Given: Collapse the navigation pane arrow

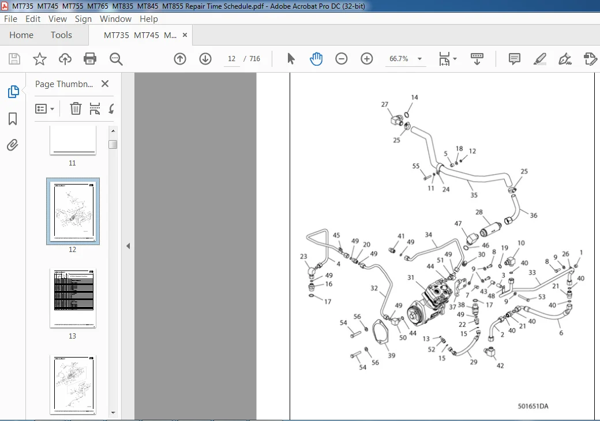Looking at the screenshot, I should point(128,246).
